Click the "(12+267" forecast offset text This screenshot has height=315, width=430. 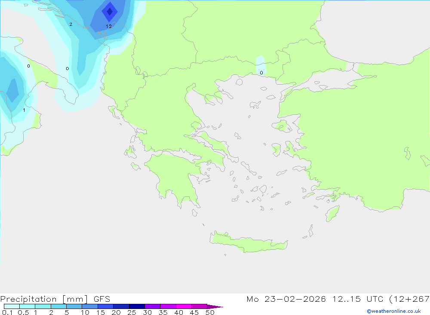409,299
